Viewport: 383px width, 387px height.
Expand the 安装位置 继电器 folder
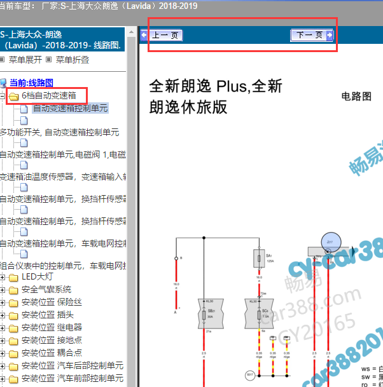pos(2,329)
